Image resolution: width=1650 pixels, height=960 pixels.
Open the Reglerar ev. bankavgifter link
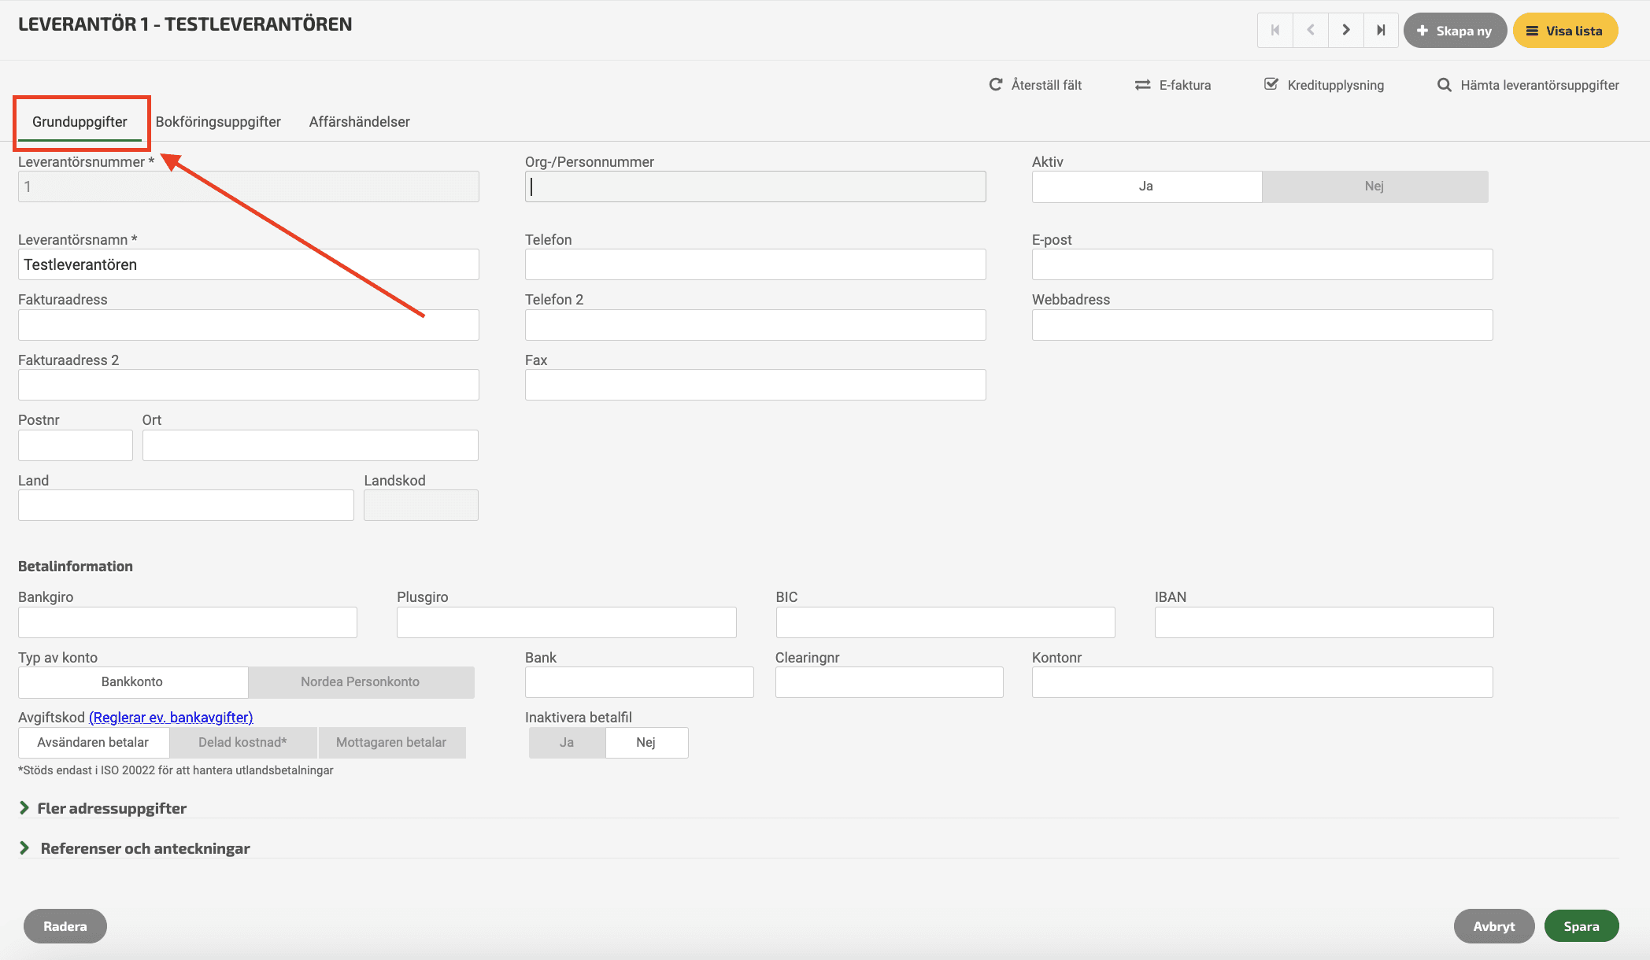pos(171,718)
